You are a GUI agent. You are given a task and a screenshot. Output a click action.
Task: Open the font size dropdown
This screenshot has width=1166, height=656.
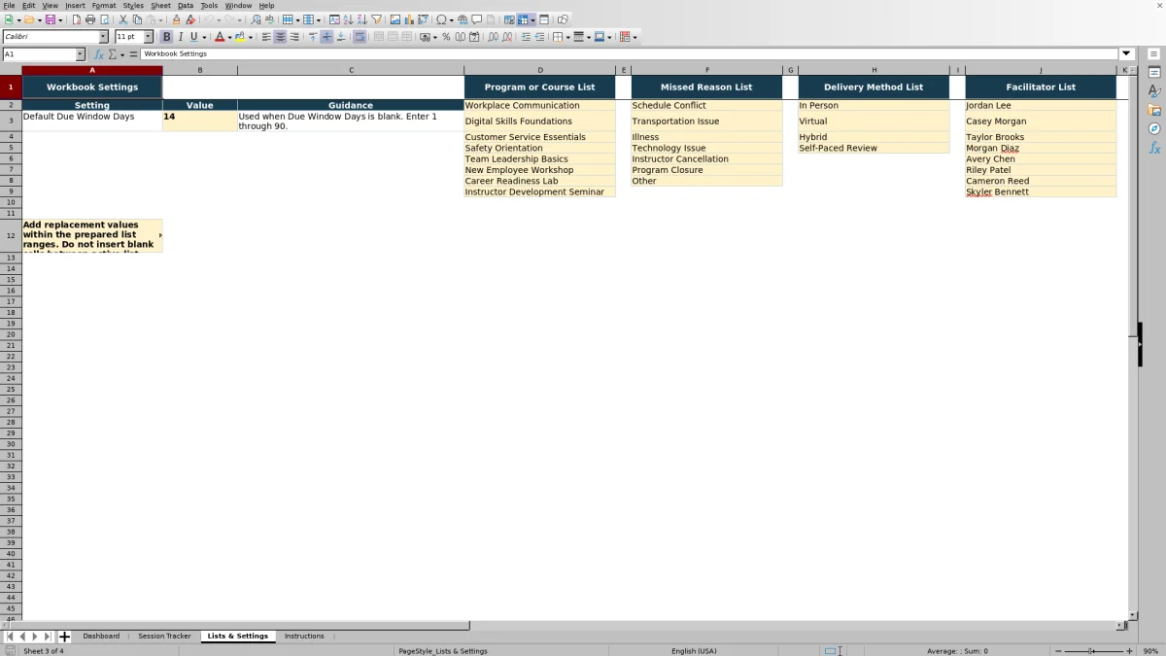(149, 37)
